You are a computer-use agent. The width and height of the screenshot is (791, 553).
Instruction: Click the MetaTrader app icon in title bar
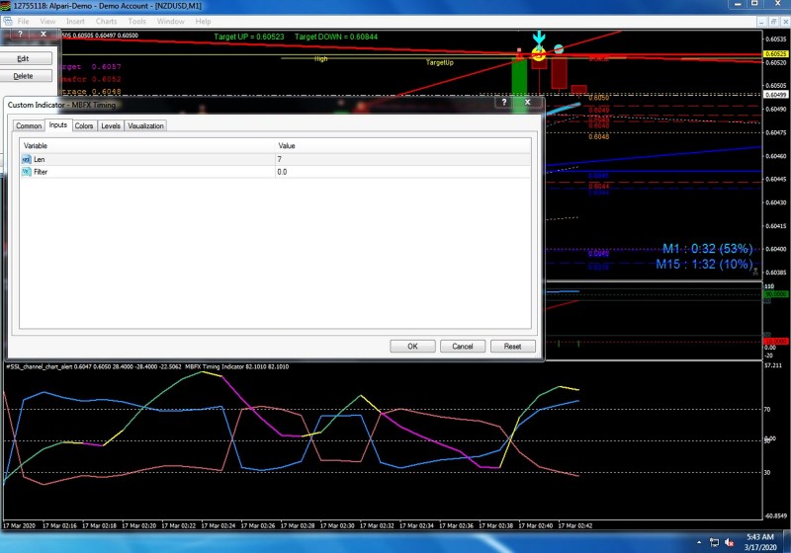tap(6, 6)
